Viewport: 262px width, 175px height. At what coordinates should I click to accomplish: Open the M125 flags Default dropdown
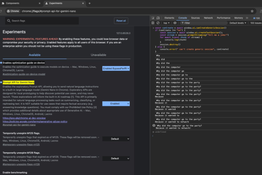(x=116, y=139)
